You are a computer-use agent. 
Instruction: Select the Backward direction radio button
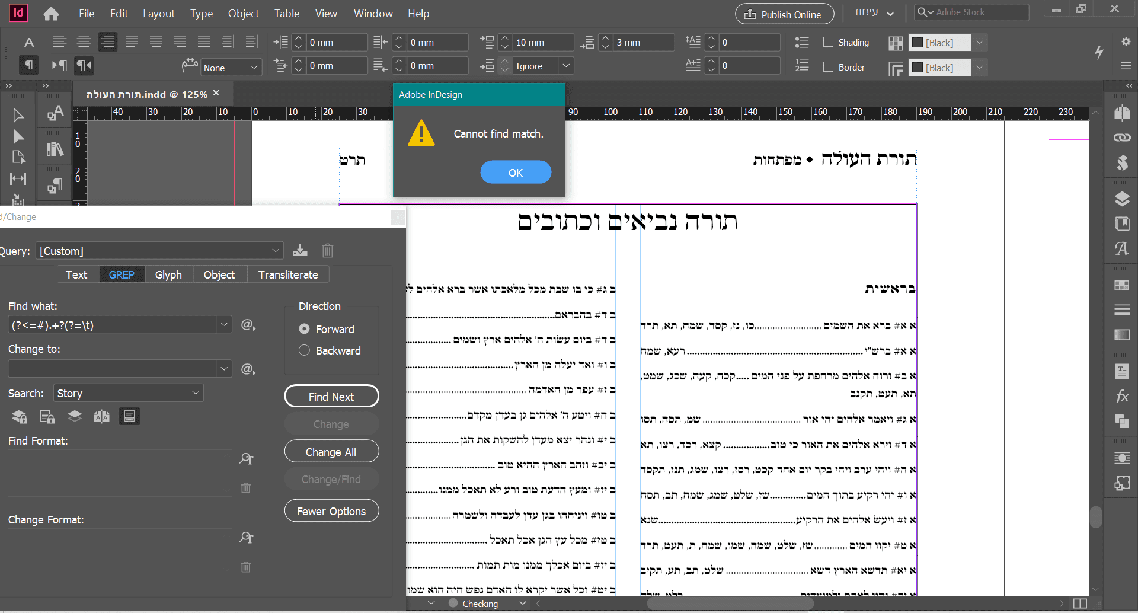pyautogui.click(x=304, y=350)
